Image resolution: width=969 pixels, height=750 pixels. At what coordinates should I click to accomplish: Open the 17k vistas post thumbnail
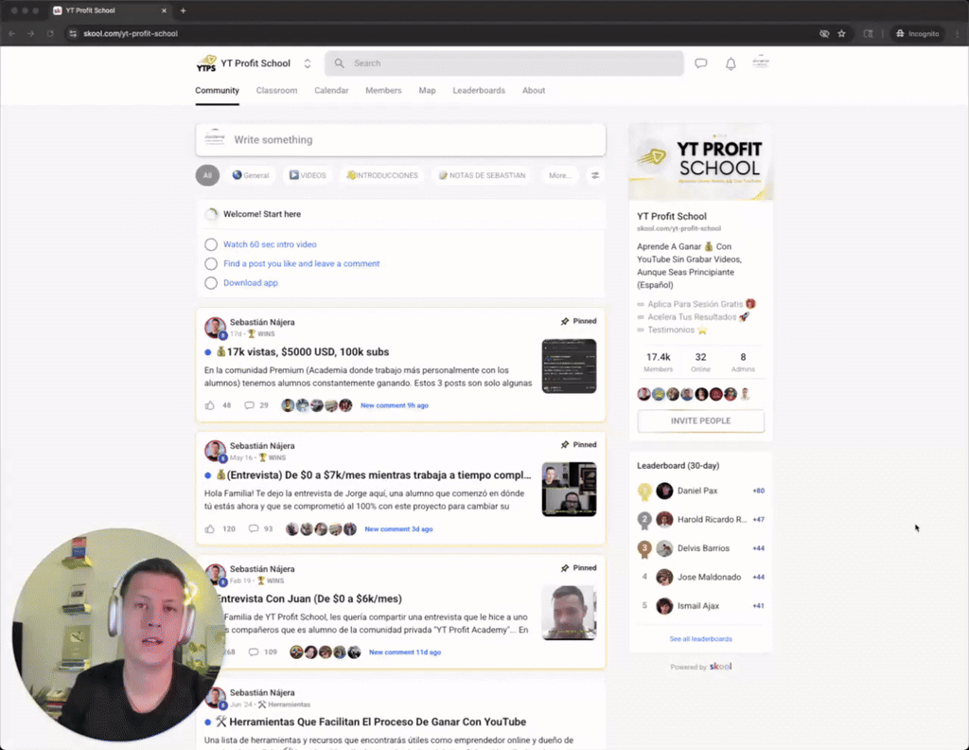coord(569,366)
